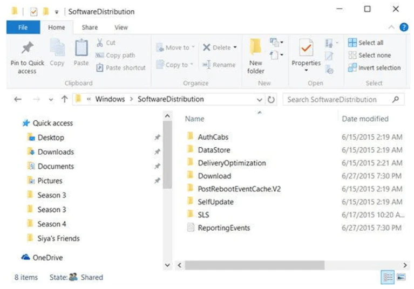
Task: Collapse the ribbon using the chevron
Action: (391, 27)
